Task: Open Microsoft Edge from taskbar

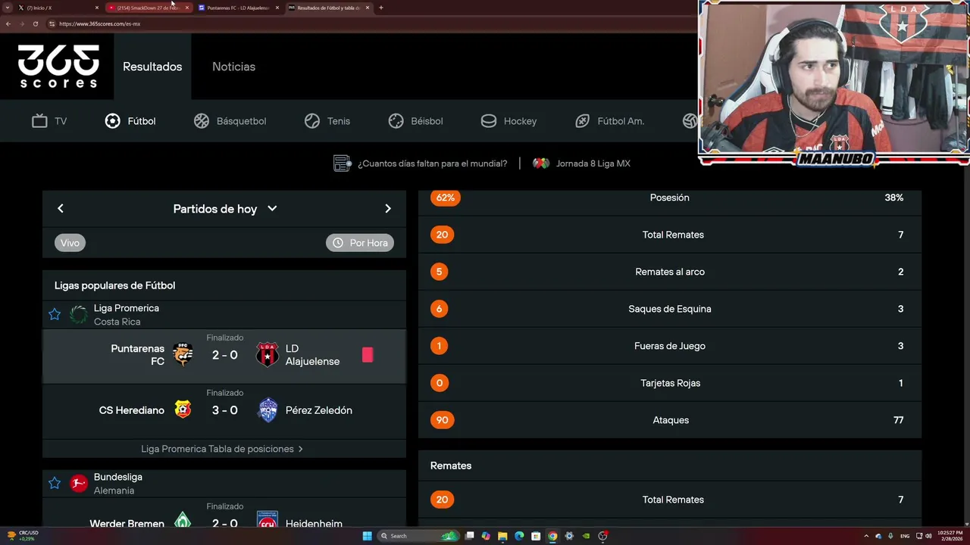Action: (519, 536)
